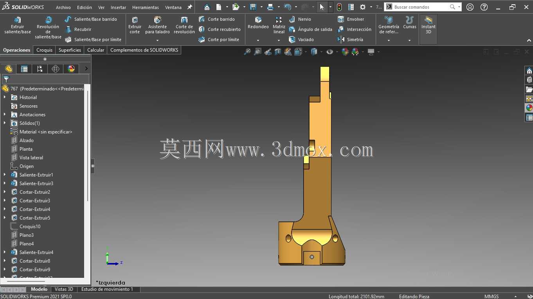Open the Insertar menu
533x299 pixels.
[x=118, y=7]
